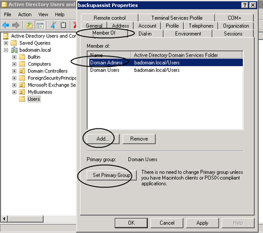Click OK in backupassist Properties
Screen dimensions: 263x233
pos(131,222)
